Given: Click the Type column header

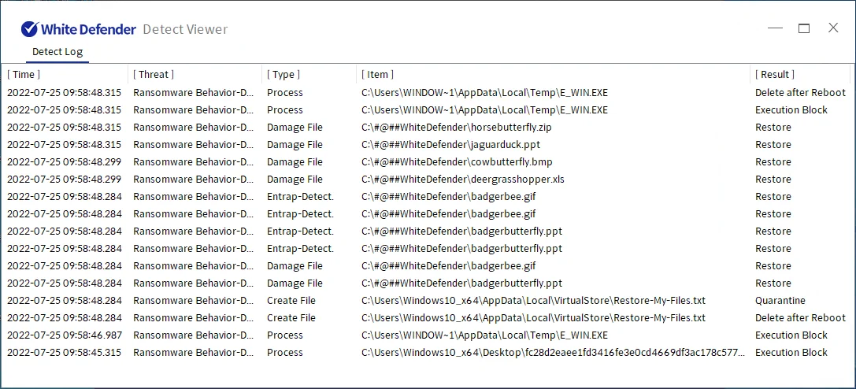Looking at the screenshot, I should tap(283, 74).
